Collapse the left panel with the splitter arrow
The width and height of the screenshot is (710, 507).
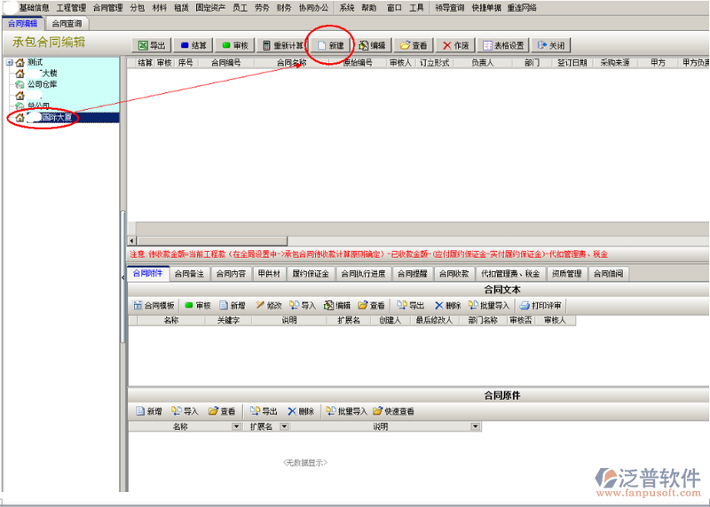[123, 277]
